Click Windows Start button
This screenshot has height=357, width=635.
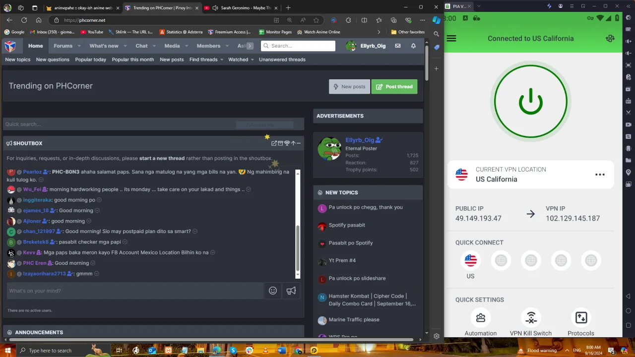click(x=7, y=351)
